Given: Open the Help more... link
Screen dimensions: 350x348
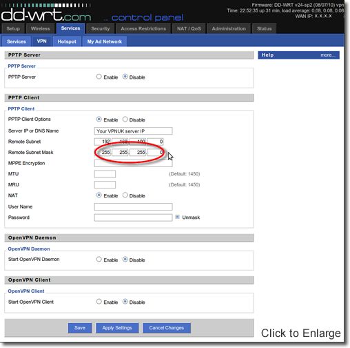Looking at the screenshot, I should (328, 55).
